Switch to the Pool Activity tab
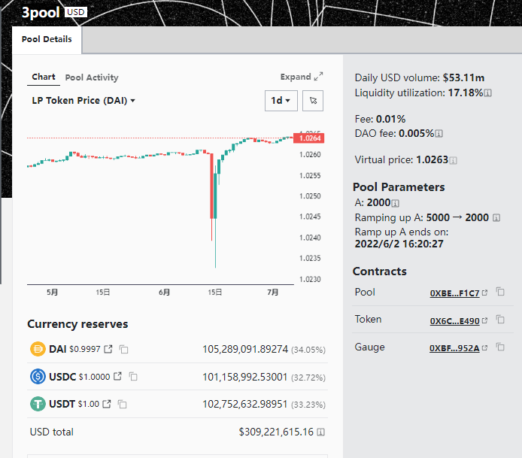522x458 pixels. [92, 77]
